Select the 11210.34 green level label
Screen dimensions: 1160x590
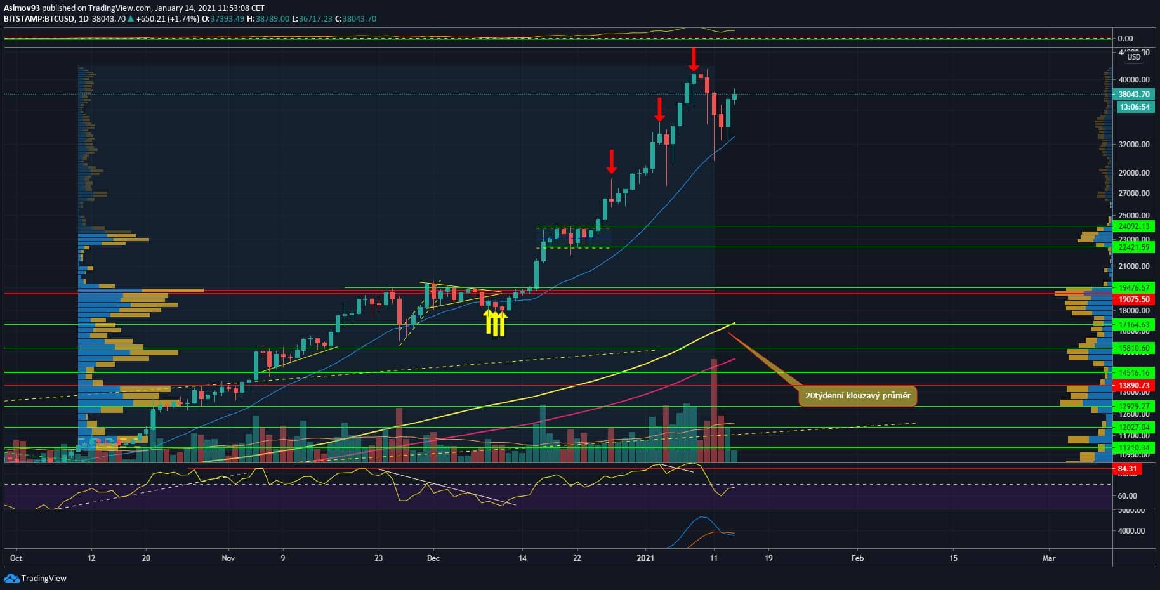(1134, 448)
